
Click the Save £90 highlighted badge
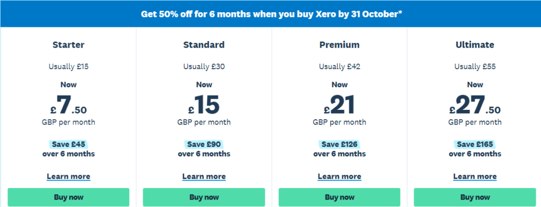click(204, 144)
